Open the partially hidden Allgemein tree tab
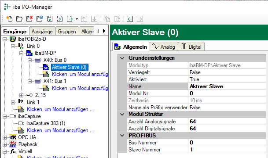The image size is (268, 158). (87, 32)
